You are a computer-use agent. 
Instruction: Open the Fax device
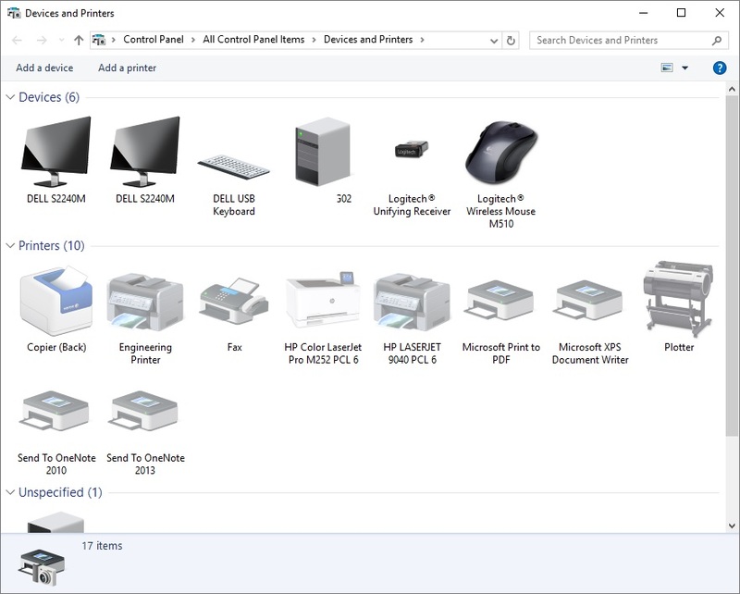pyautogui.click(x=232, y=296)
